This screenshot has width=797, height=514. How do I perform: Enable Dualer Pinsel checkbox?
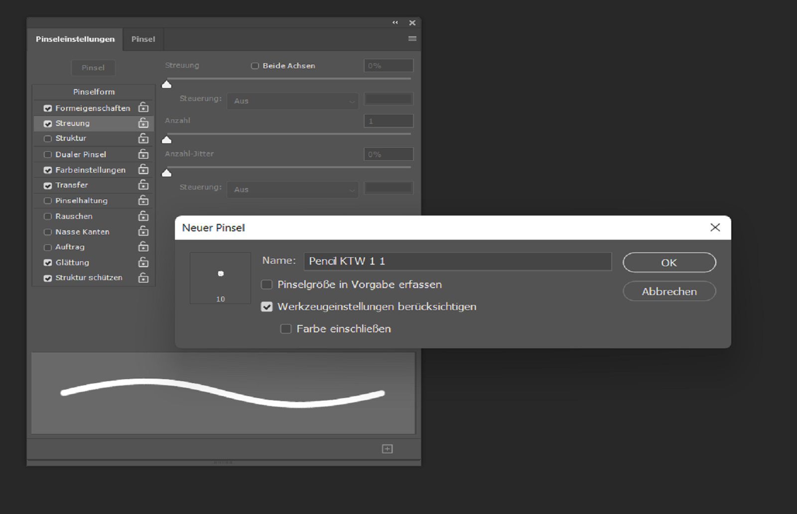48,154
